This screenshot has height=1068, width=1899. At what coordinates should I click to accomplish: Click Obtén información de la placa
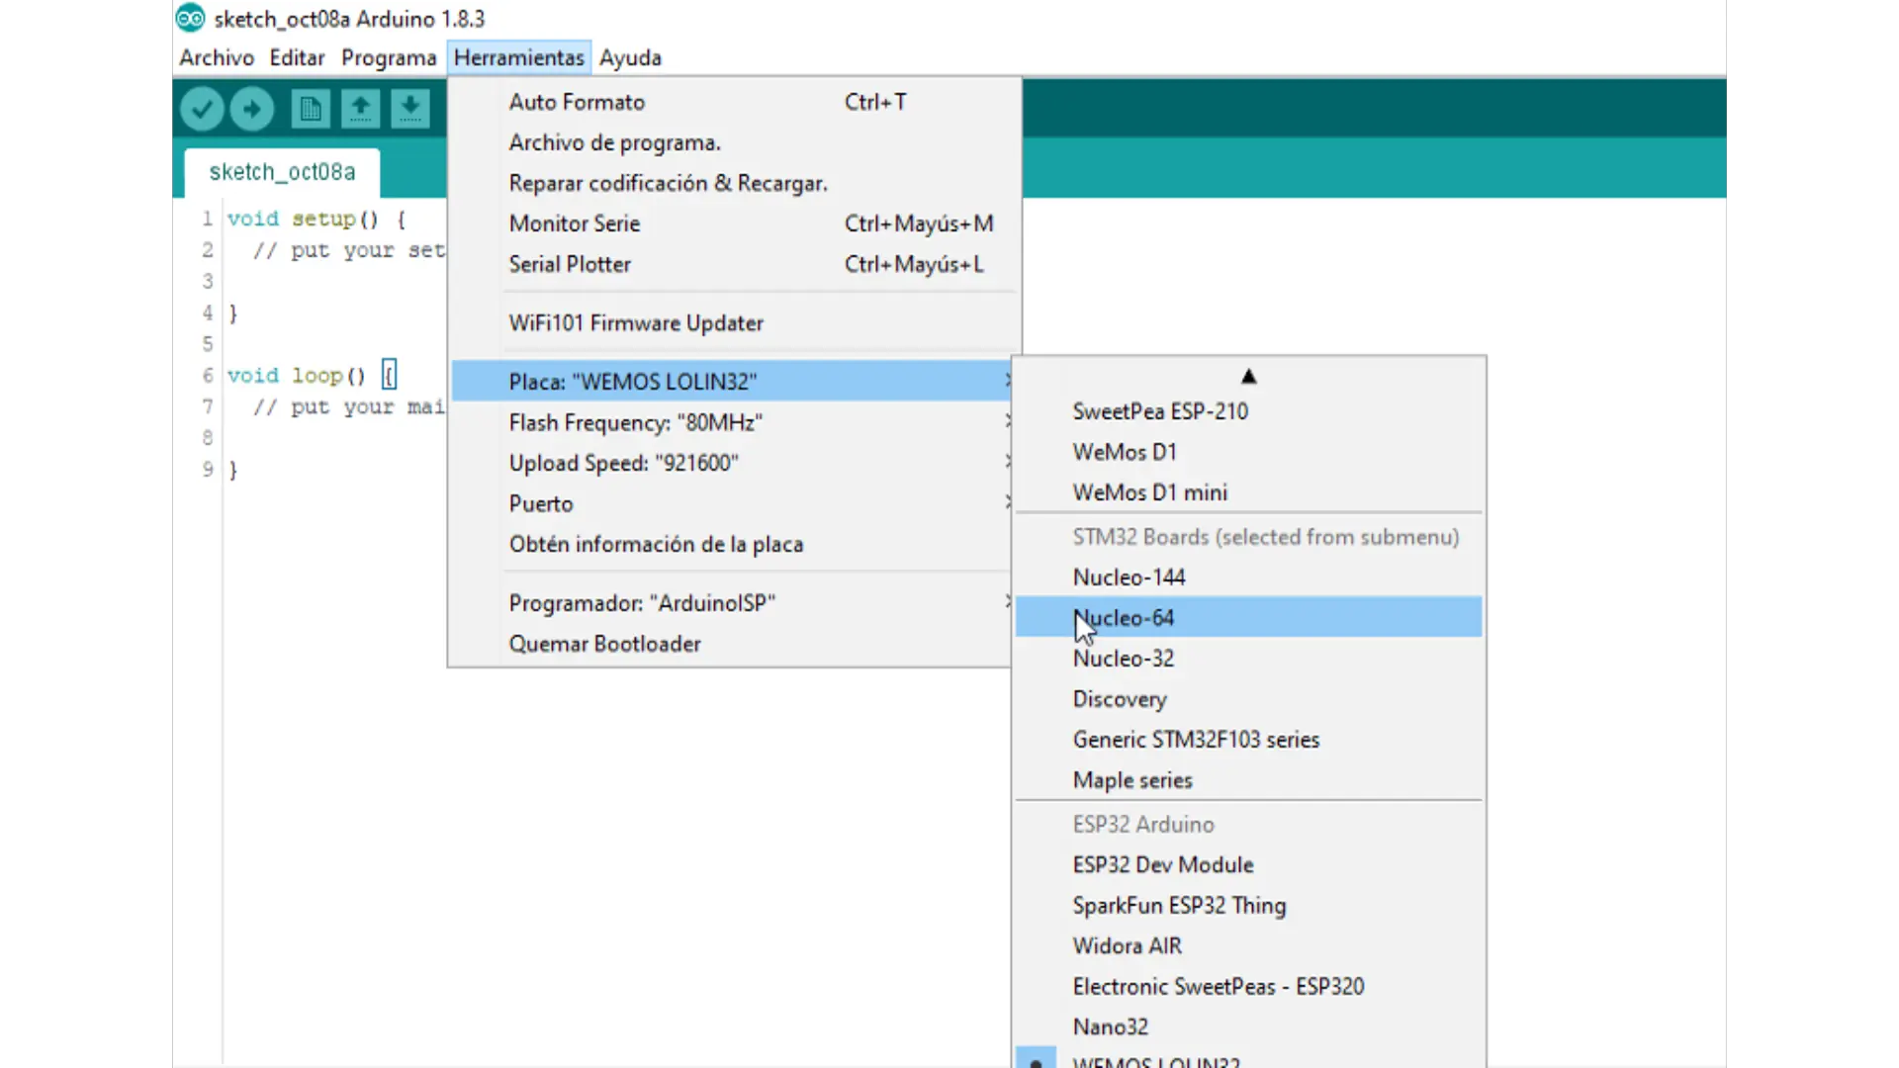(x=732, y=544)
